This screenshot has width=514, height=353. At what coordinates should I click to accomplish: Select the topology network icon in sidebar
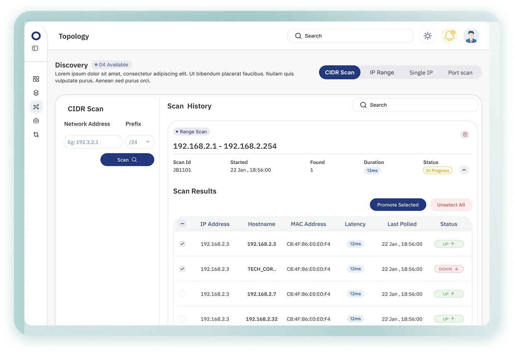[36, 107]
